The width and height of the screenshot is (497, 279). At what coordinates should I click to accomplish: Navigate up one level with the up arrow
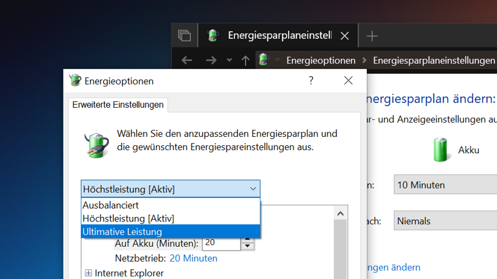point(245,61)
